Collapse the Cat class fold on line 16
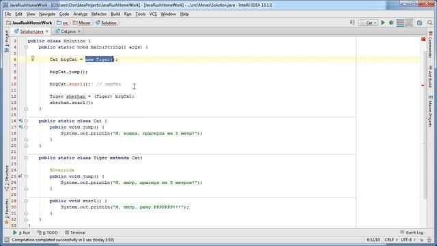 pos(26,121)
